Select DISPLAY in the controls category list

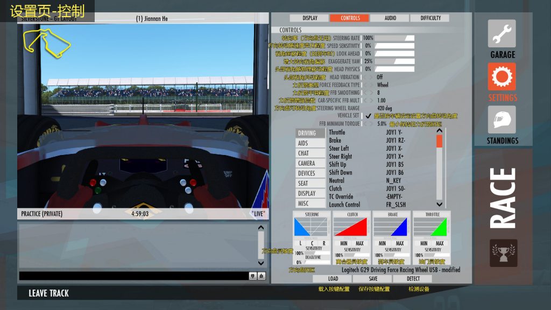(x=310, y=193)
